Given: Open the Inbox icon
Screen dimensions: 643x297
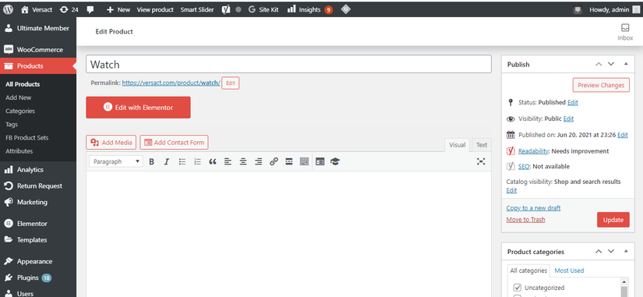Looking at the screenshot, I should tap(625, 32).
